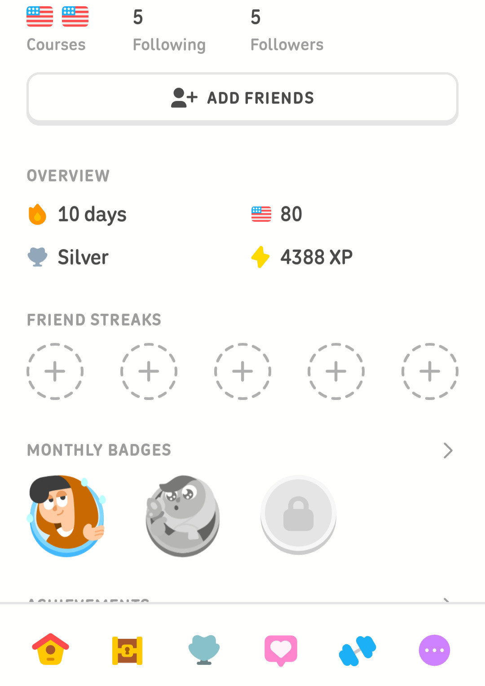The width and height of the screenshot is (485, 686).
Task: Open the blue dumbbell practice tab
Action: 357,651
